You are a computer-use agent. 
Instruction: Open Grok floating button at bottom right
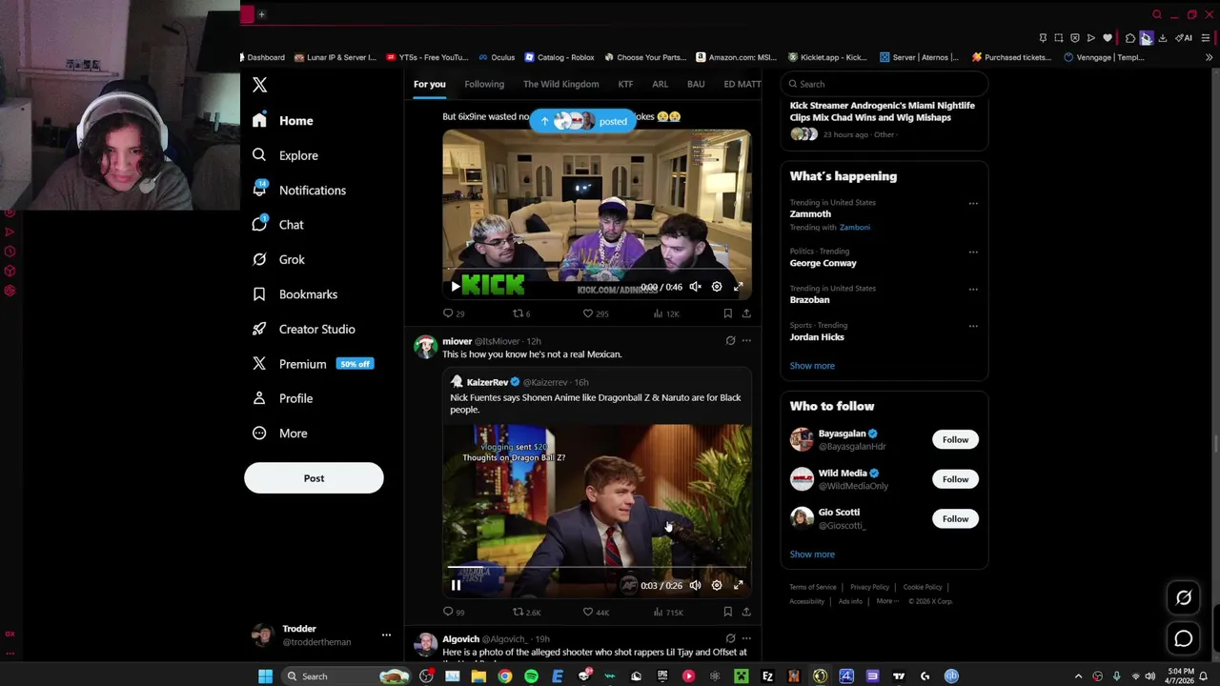tap(1184, 598)
